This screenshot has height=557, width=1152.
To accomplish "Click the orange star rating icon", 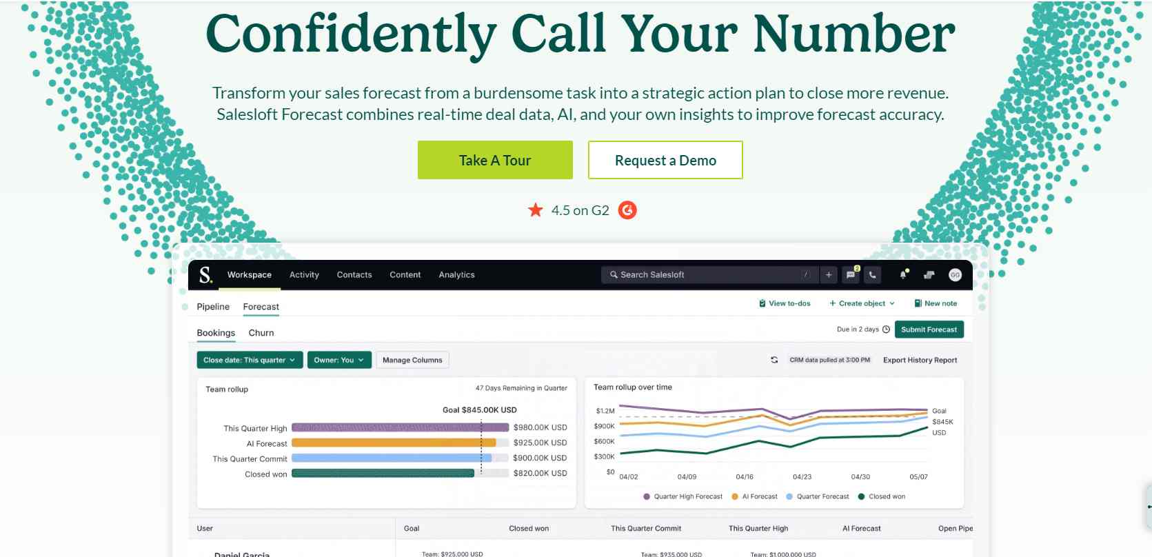I will 536,210.
